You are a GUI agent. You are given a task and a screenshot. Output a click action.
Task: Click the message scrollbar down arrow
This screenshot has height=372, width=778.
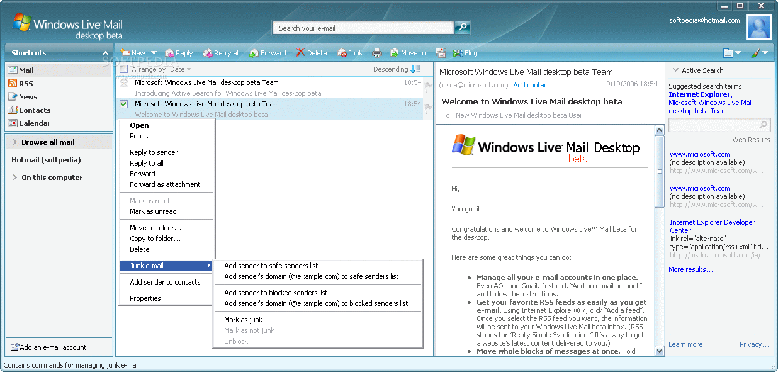[660, 351]
